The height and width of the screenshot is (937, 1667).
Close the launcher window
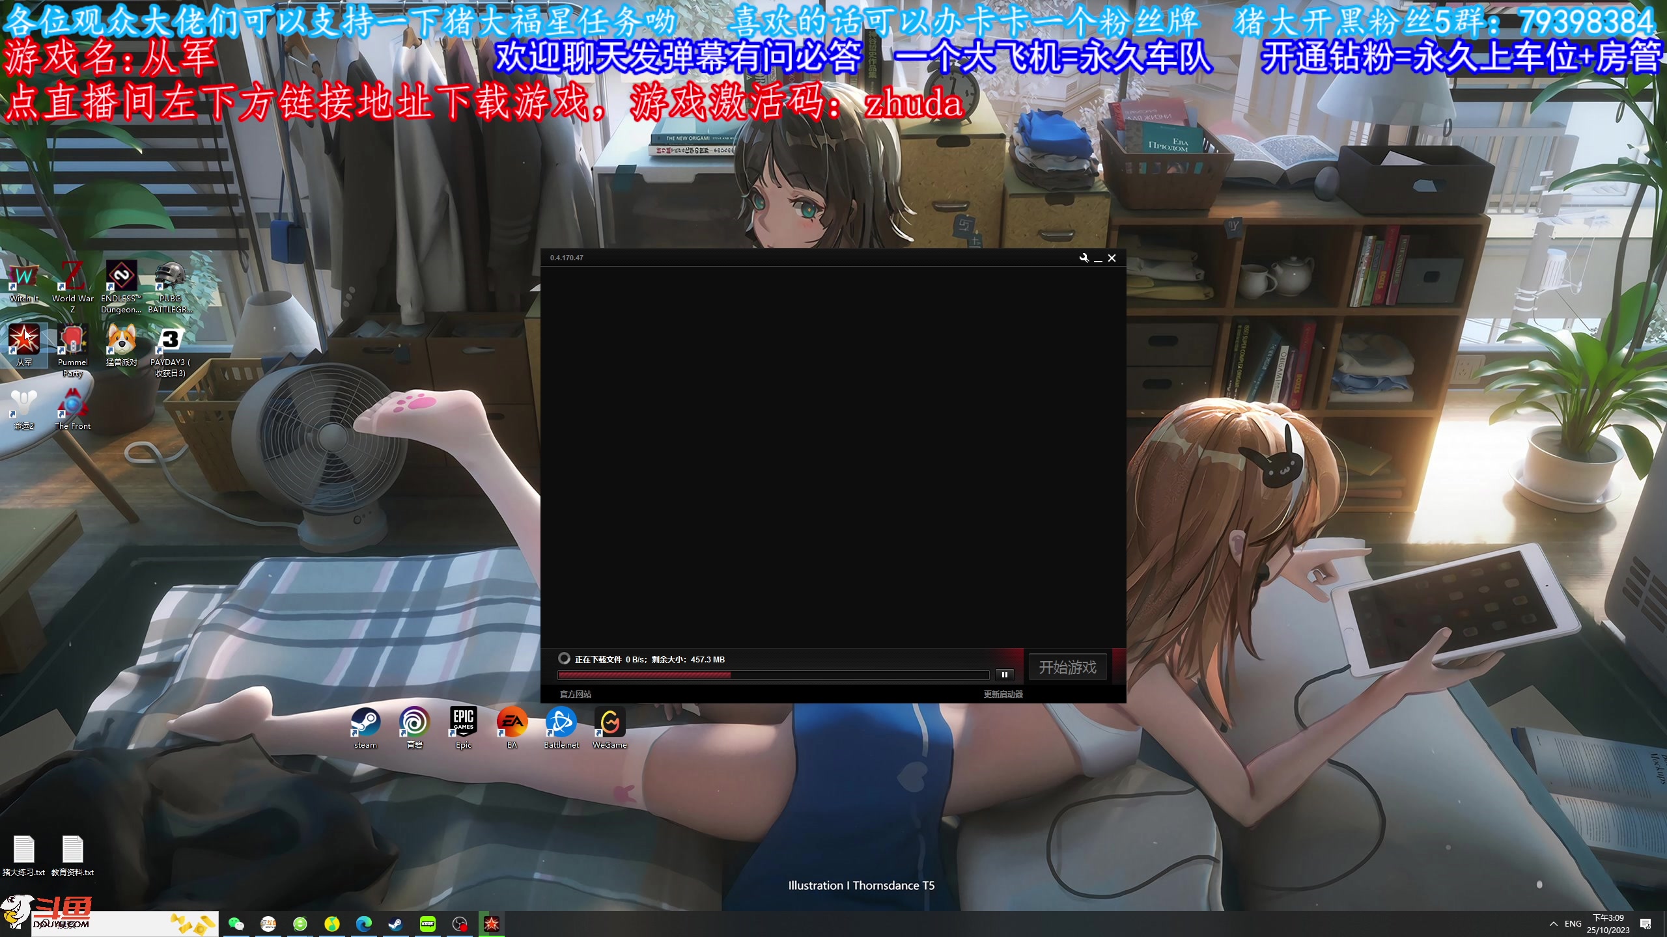point(1112,258)
